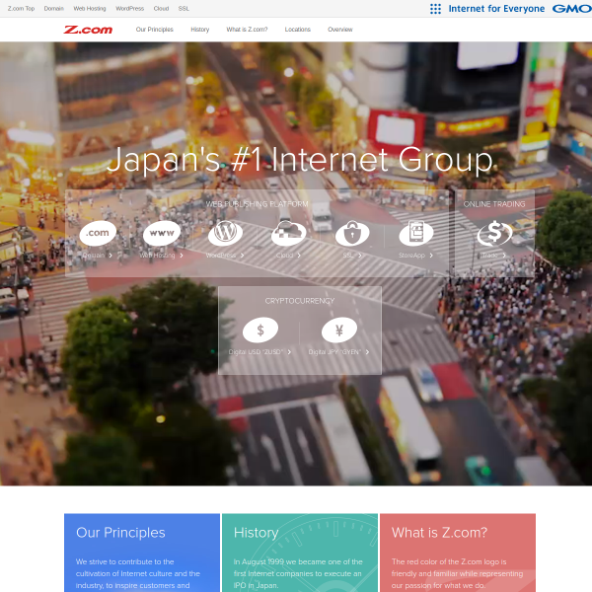Open the StoreApp phone icon

click(416, 233)
